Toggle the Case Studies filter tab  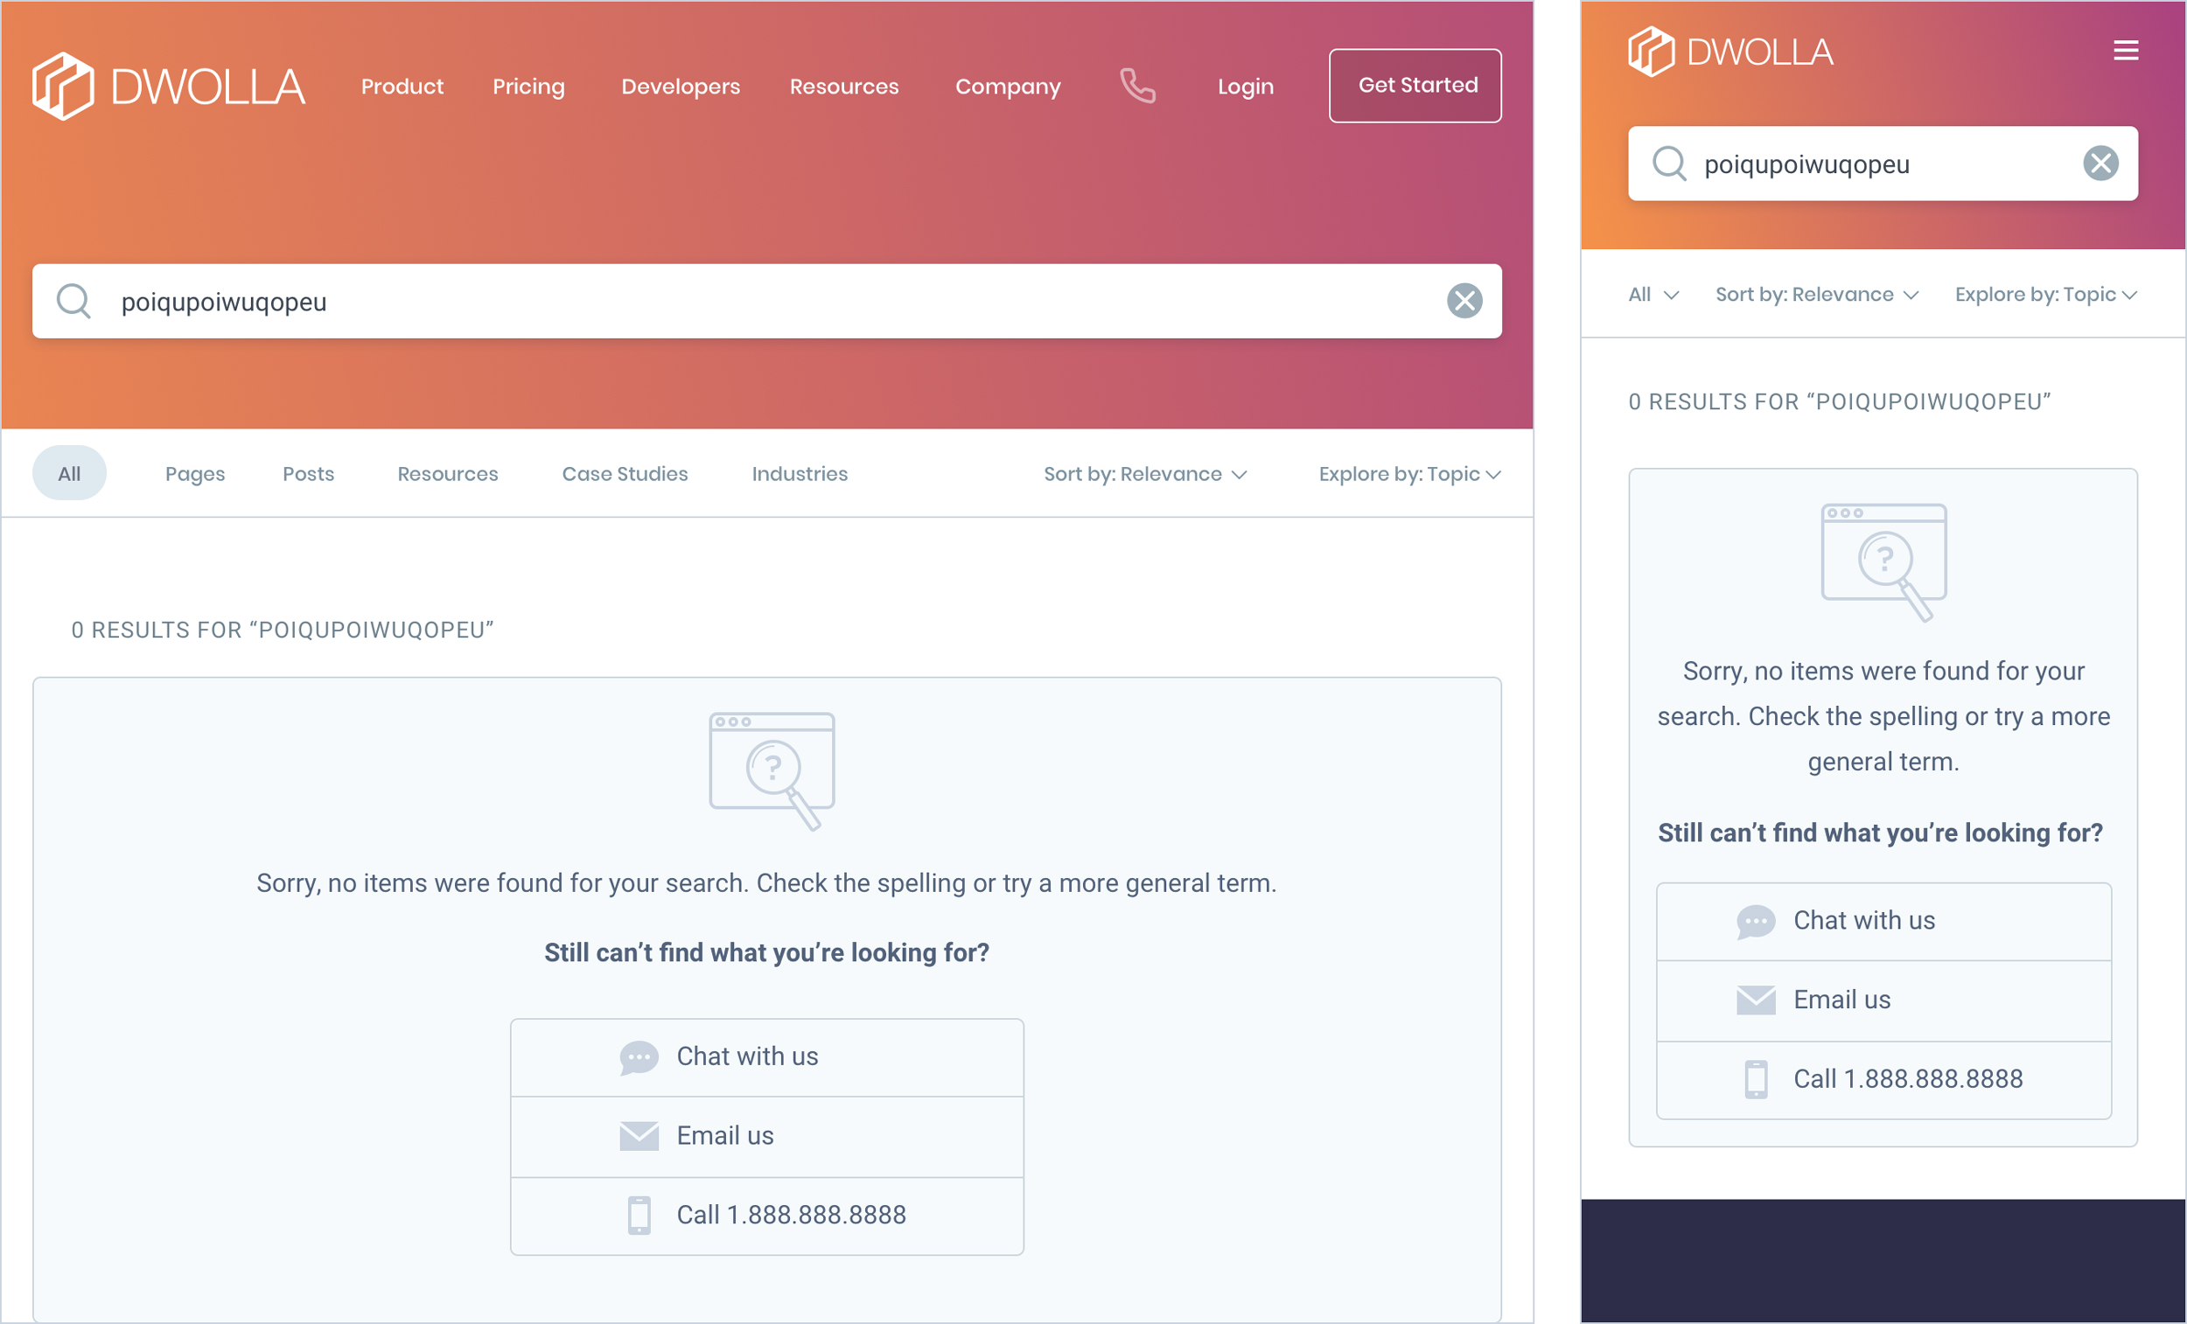[x=625, y=473]
